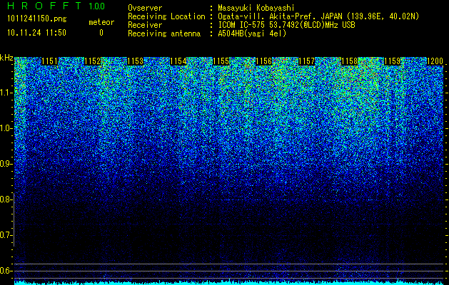Click the filename 1011241150.png
Image resolution: width=449 pixels, height=285 pixels.
37,19
